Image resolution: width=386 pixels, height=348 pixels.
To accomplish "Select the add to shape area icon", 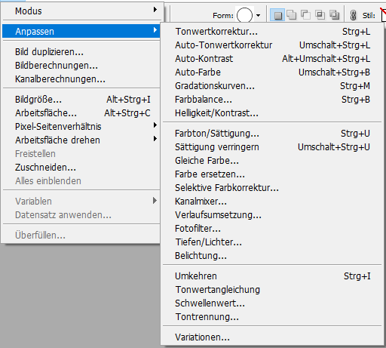I will 292,15.
